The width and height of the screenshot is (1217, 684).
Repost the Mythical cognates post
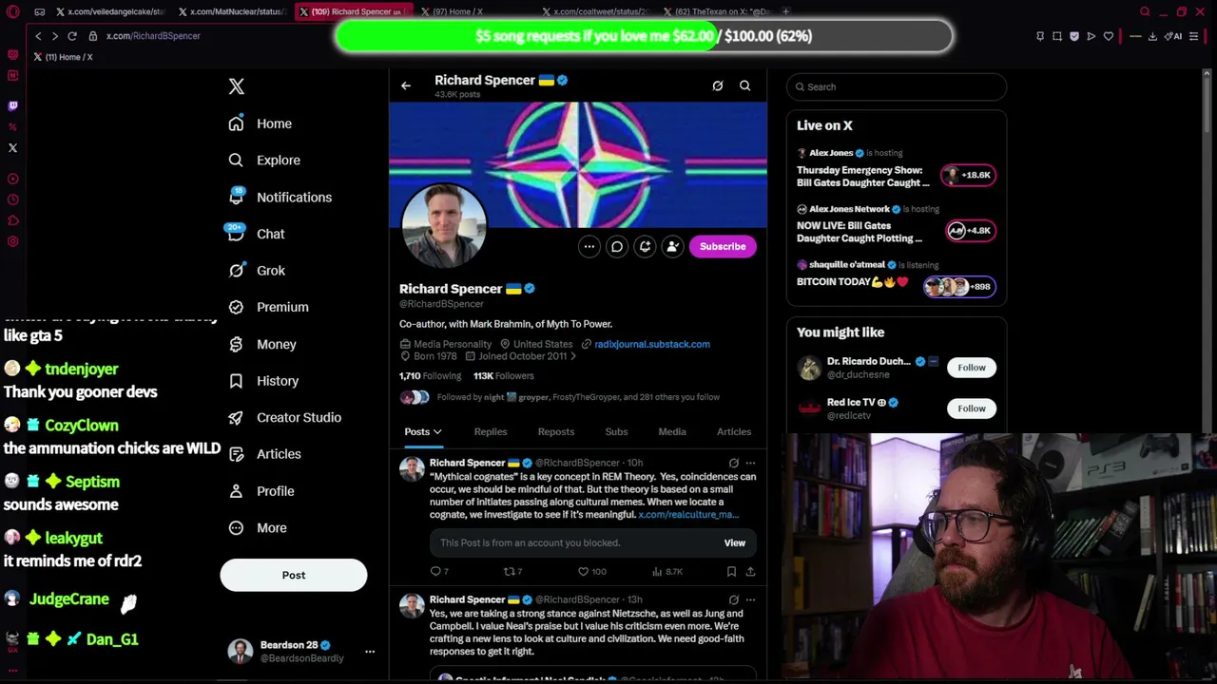click(510, 571)
